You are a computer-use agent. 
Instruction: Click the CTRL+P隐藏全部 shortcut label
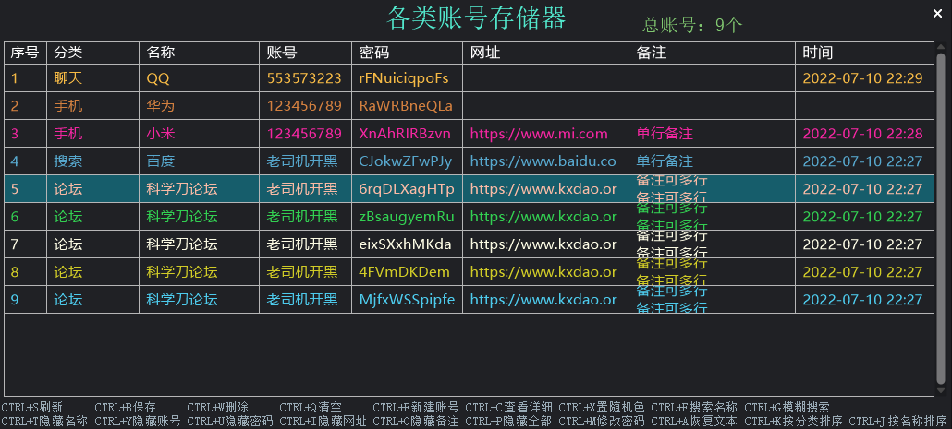pos(508,421)
